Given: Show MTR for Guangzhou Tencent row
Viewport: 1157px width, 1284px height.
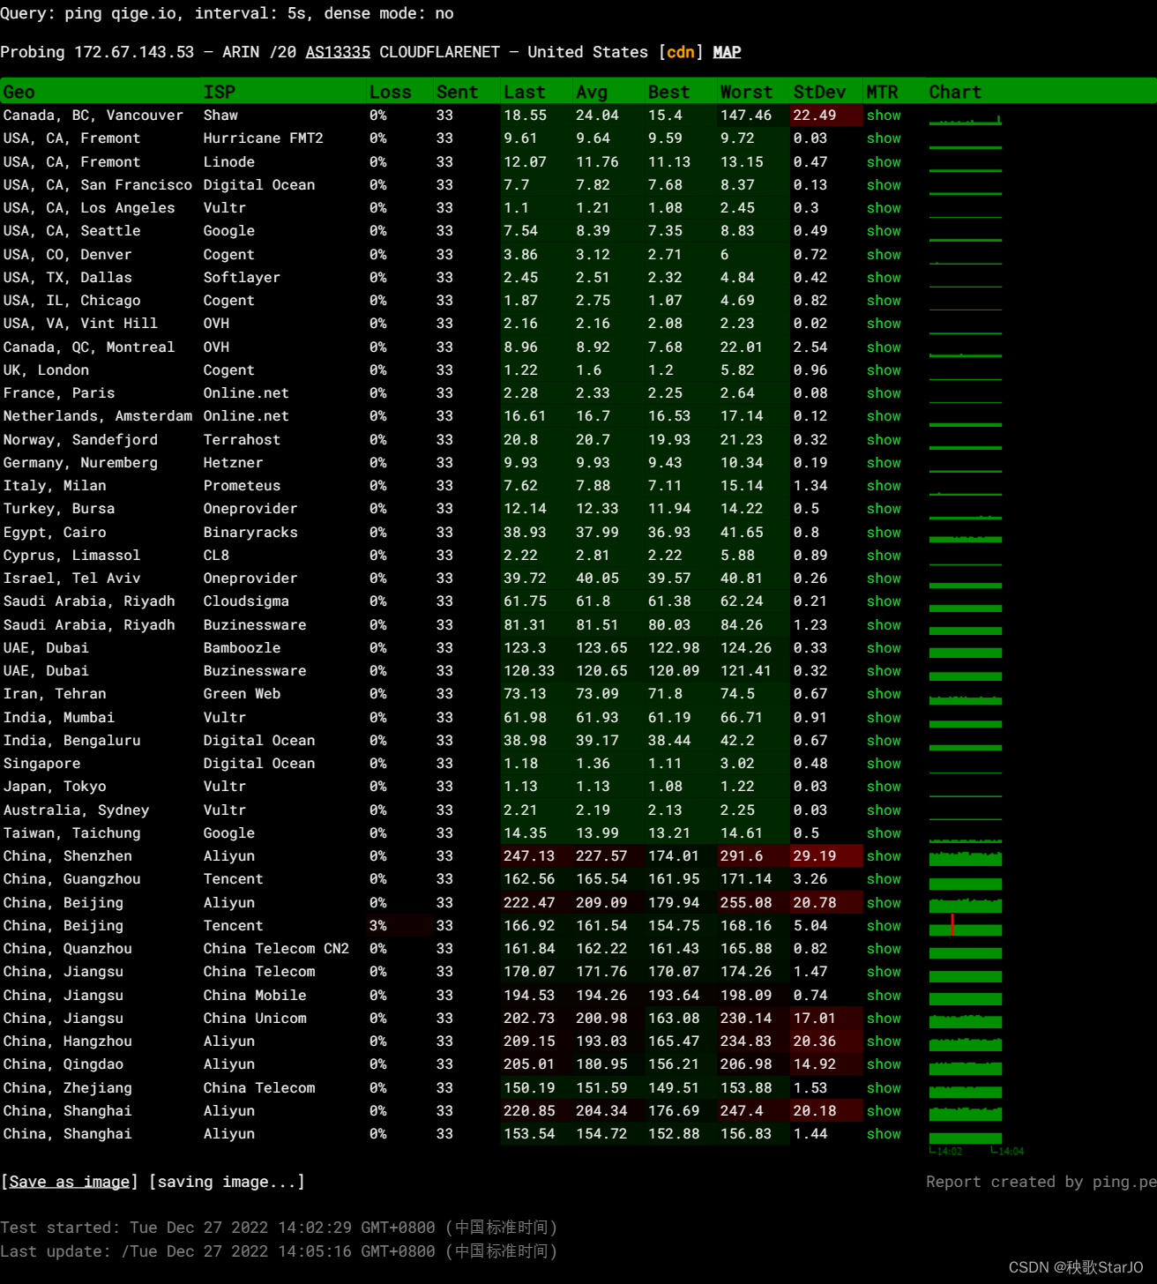Looking at the screenshot, I should pos(884,879).
